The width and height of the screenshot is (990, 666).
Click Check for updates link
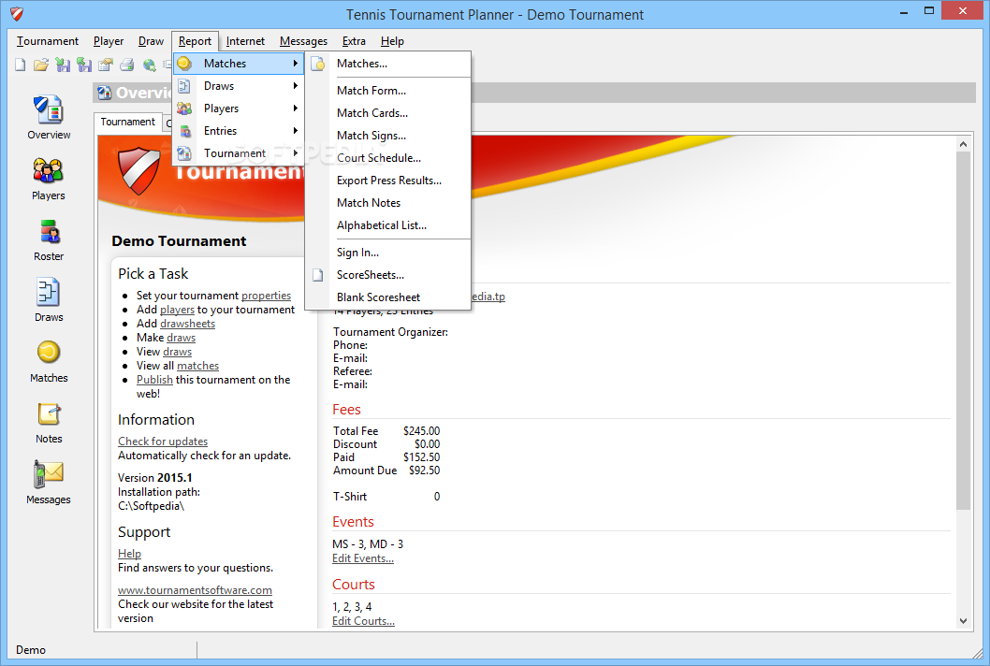163,442
